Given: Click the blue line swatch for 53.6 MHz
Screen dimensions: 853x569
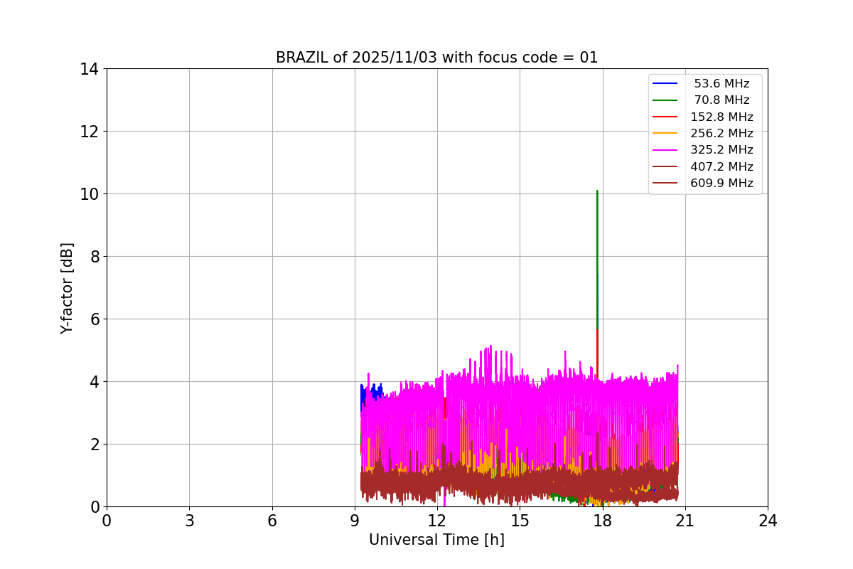Looking at the screenshot, I should point(665,84).
